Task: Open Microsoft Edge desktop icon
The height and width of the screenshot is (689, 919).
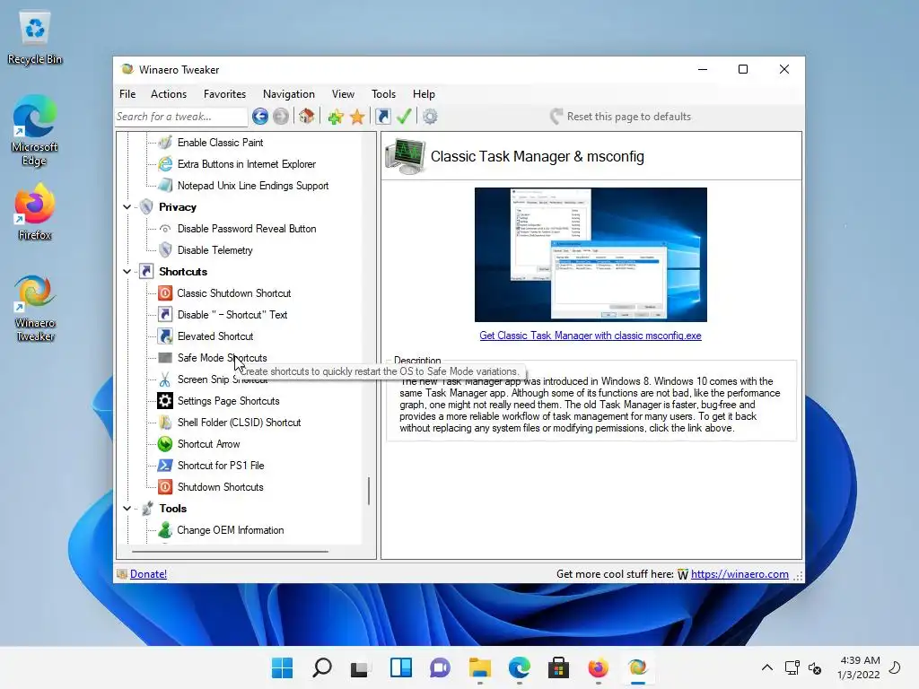Action: [35, 131]
